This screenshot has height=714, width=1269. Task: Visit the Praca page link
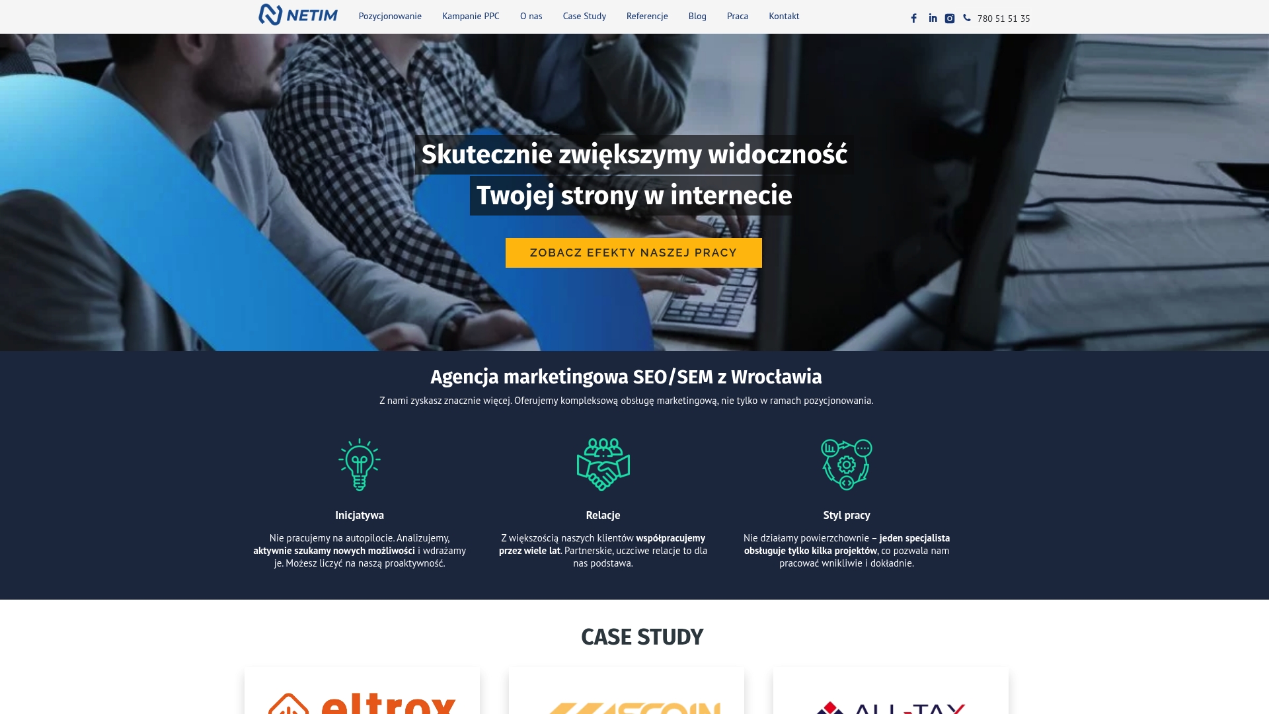pyautogui.click(x=738, y=16)
